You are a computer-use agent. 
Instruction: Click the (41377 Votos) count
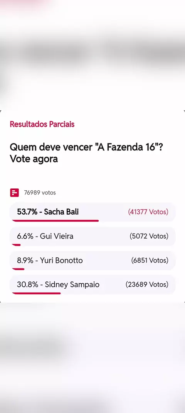pyautogui.click(x=148, y=212)
